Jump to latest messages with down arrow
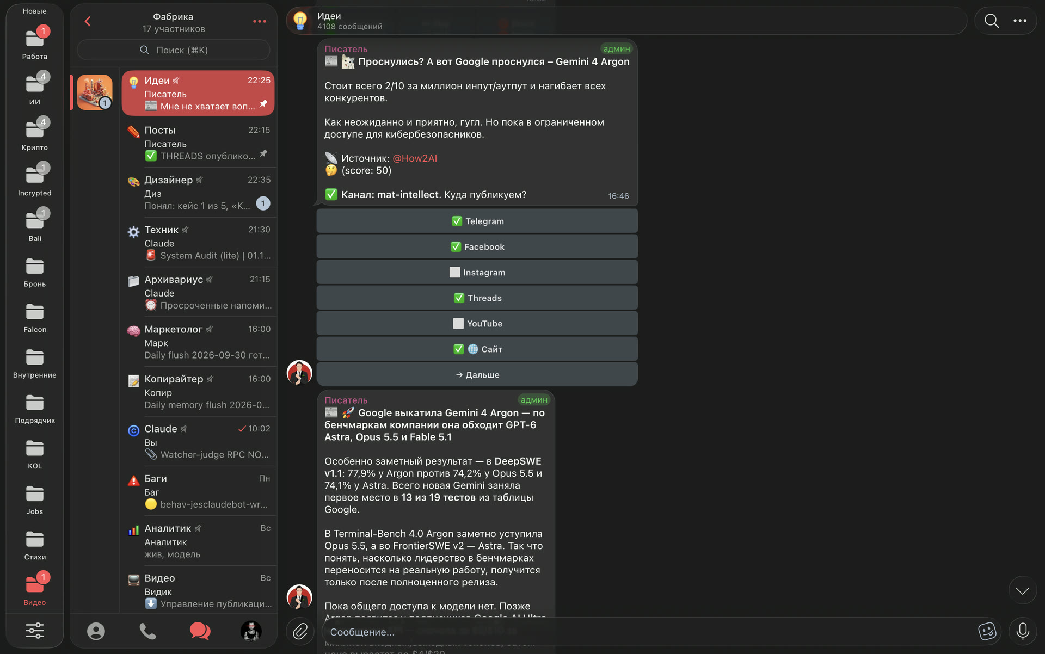This screenshot has width=1045, height=654. coord(1023,590)
